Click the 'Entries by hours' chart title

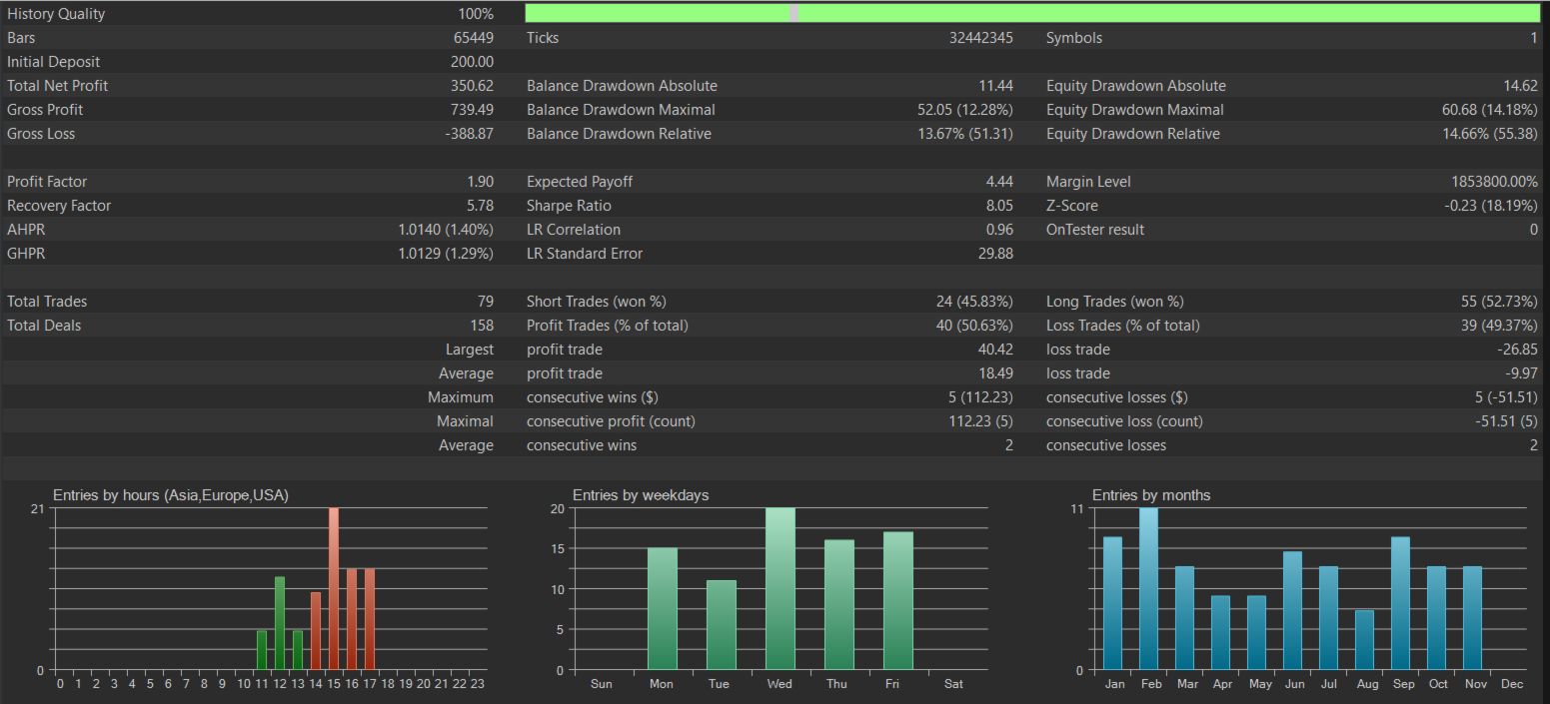pyautogui.click(x=171, y=495)
